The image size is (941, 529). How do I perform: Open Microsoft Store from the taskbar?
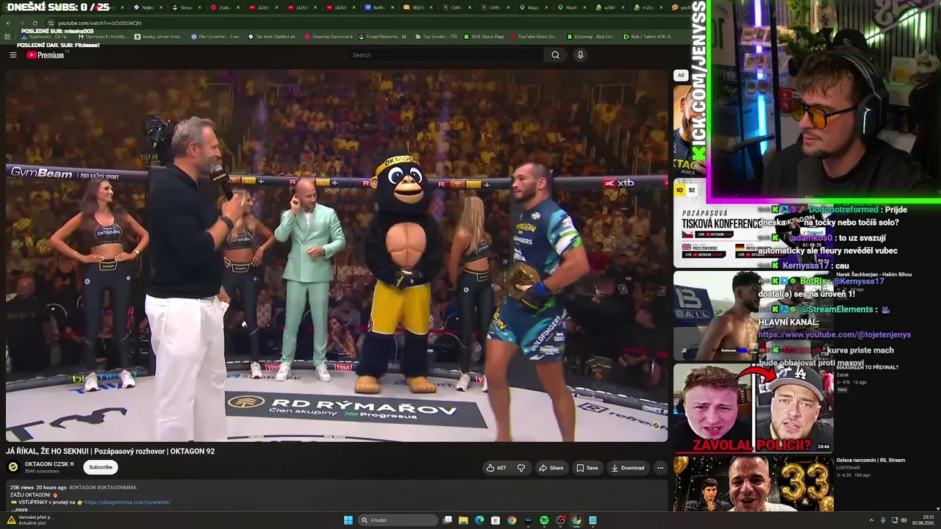click(x=495, y=520)
